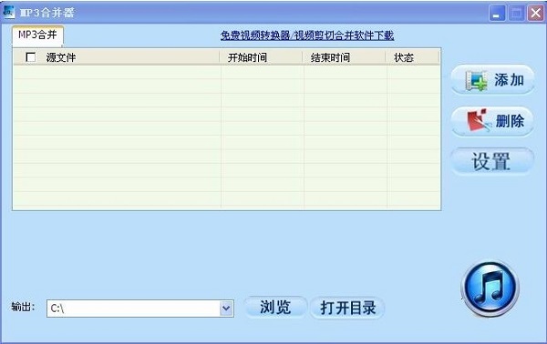Click the 打开目录 (Open directory) button

tap(347, 308)
